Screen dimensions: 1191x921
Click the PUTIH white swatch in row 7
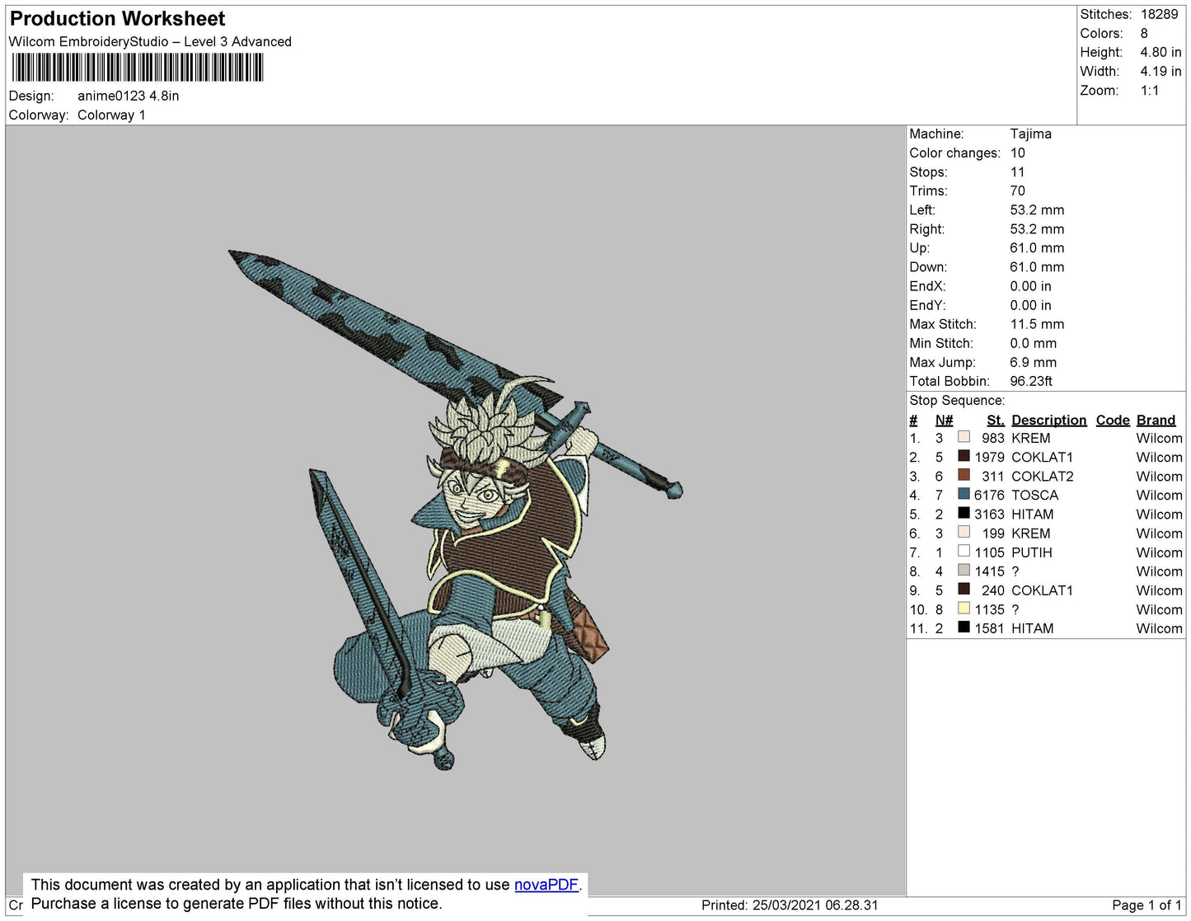point(964,551)
